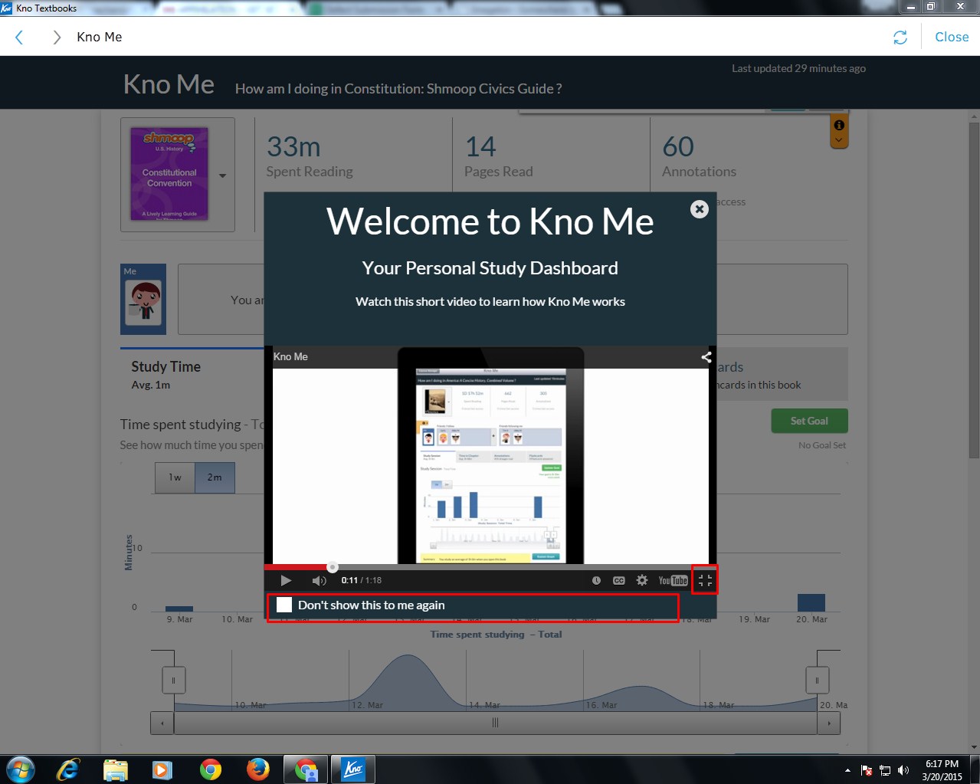Screen dimensions: 980x784
Task: Open Internet Explorer from the taskbar
Action: pyautogui.click(x=68, y=769)
